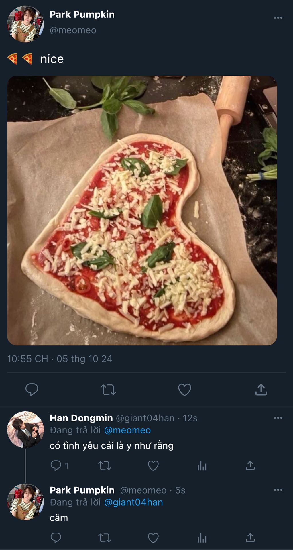
Task: Open more options on Han Dongmin's reply
Action: coord(278,418)
